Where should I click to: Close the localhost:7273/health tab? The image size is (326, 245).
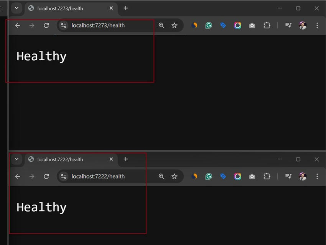[x=111, y=8]
